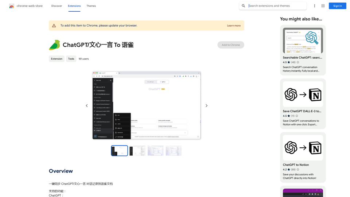The height and width of the screenshot is (197, 350).
Task: Click the rating info icon for ChatGPT to Notion
Action: coord(298,170)
